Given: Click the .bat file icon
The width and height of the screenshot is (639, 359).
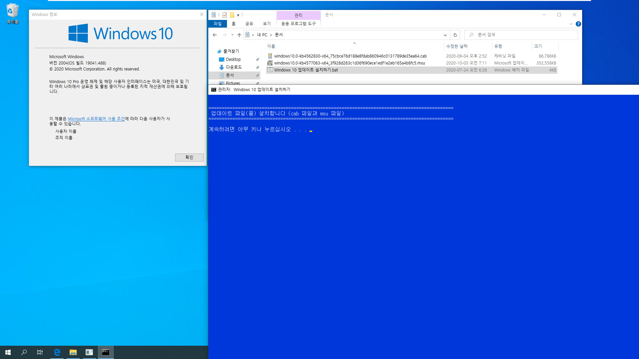Looking at the screenshot, I should point(270,70).
